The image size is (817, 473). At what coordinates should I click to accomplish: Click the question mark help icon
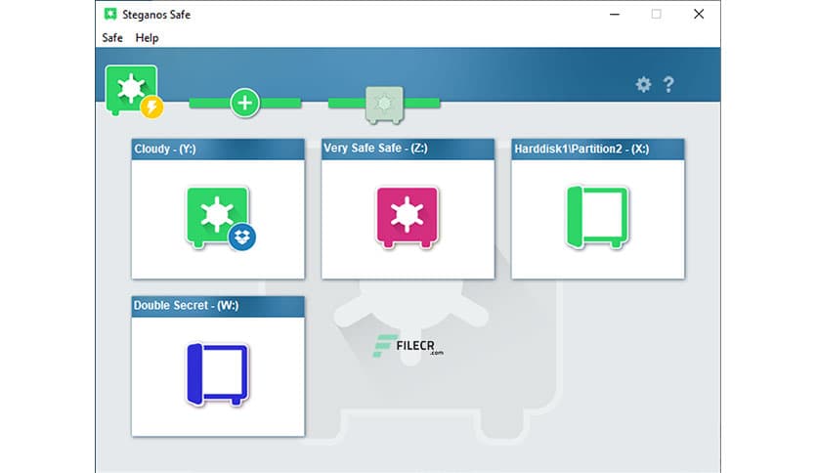tap(668, 84)
